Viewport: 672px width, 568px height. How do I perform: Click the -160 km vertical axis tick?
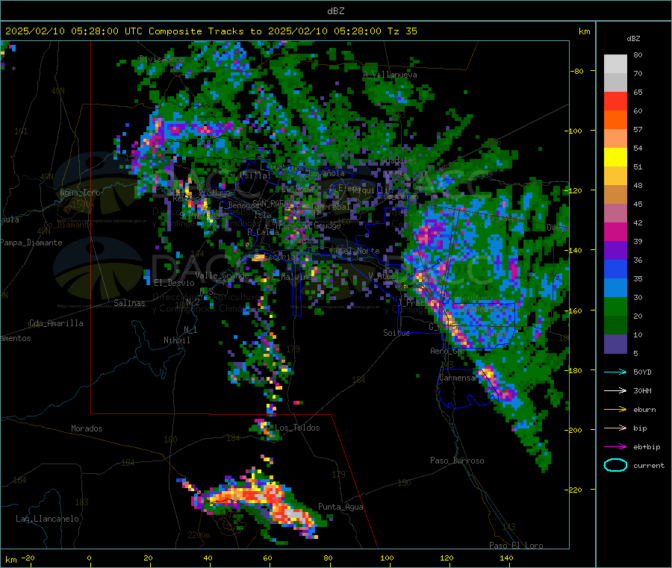pyautogui.click(x=573, y=310)
